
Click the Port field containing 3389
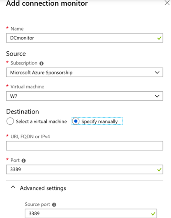point(84,169)
